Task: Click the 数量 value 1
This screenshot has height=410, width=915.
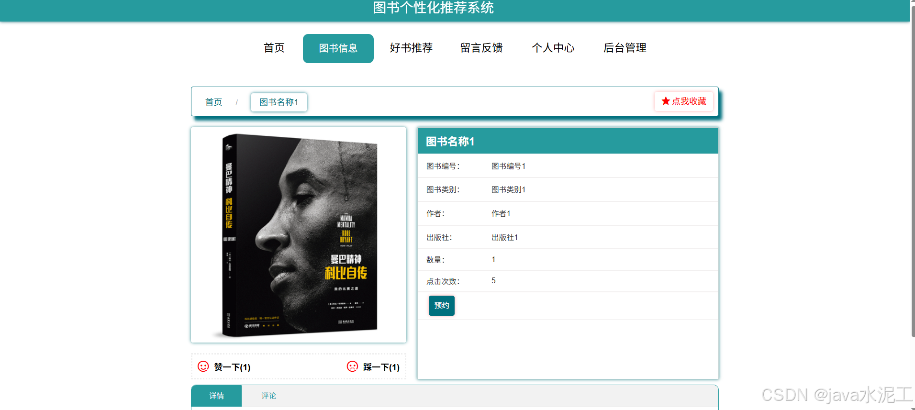Action: pyautogui.click(x=493, y=260)
